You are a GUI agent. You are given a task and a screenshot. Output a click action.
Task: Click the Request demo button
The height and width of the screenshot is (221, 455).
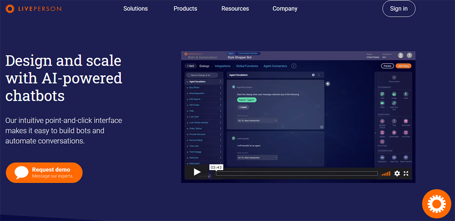tap(44, 172)
